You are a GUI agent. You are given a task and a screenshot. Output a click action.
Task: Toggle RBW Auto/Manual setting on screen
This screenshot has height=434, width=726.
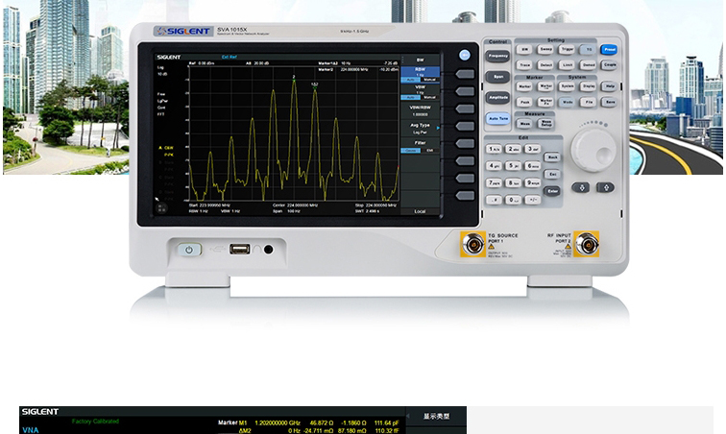(420, 80)
